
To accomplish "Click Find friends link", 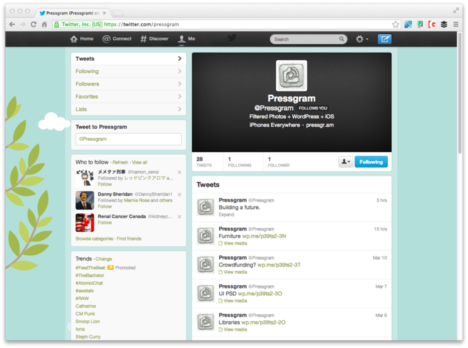I will pos(129,238).
